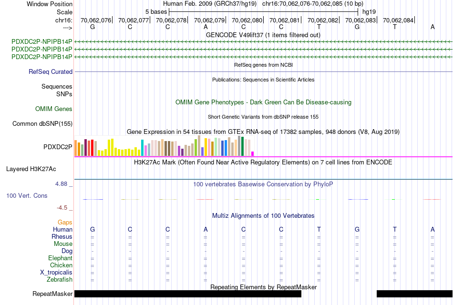Click the shorter black RepeatMasker block

point(414,294)
